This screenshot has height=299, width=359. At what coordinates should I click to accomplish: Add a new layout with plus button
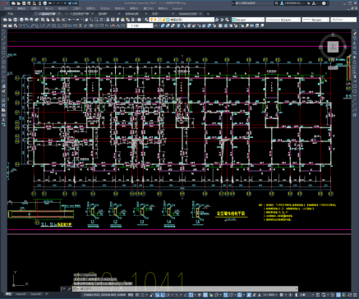pos(47,294)
